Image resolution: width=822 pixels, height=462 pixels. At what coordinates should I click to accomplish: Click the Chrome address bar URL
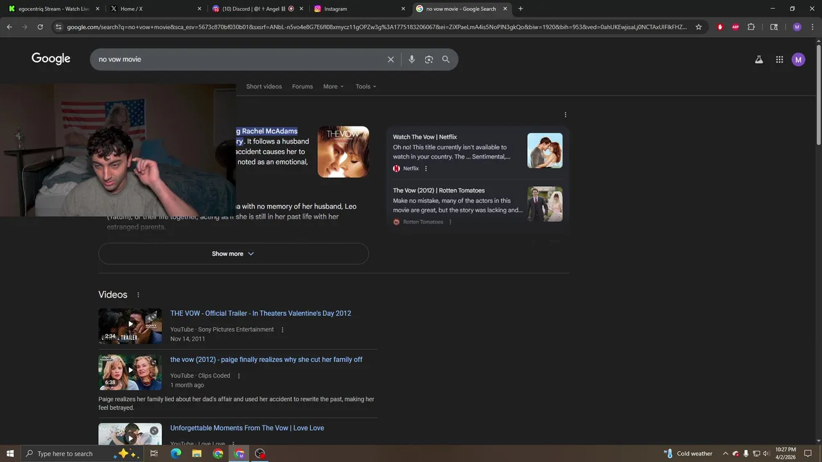tap(376, 27)
